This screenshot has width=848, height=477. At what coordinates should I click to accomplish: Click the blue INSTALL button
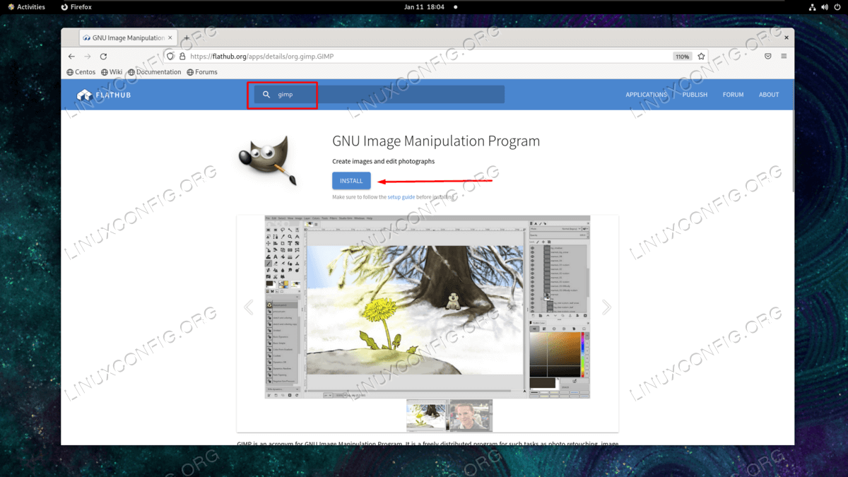[351, 181]
